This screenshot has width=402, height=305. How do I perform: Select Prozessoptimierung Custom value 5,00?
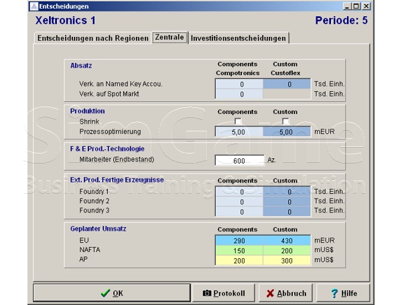point(287,132)
